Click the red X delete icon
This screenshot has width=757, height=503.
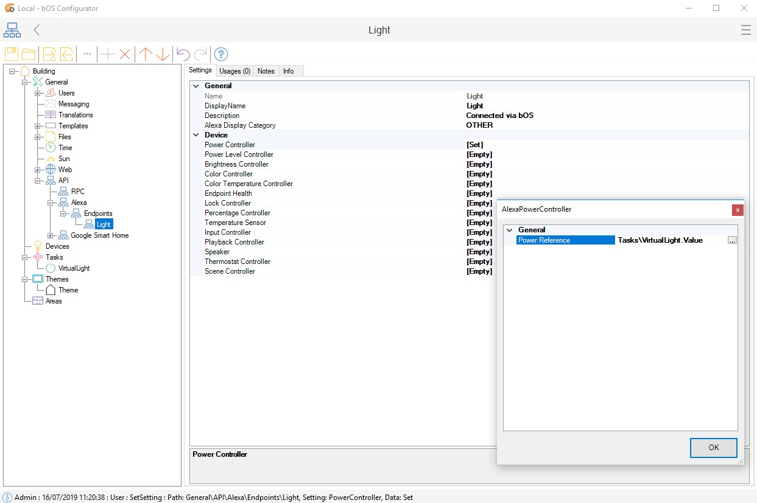(125, 54)
